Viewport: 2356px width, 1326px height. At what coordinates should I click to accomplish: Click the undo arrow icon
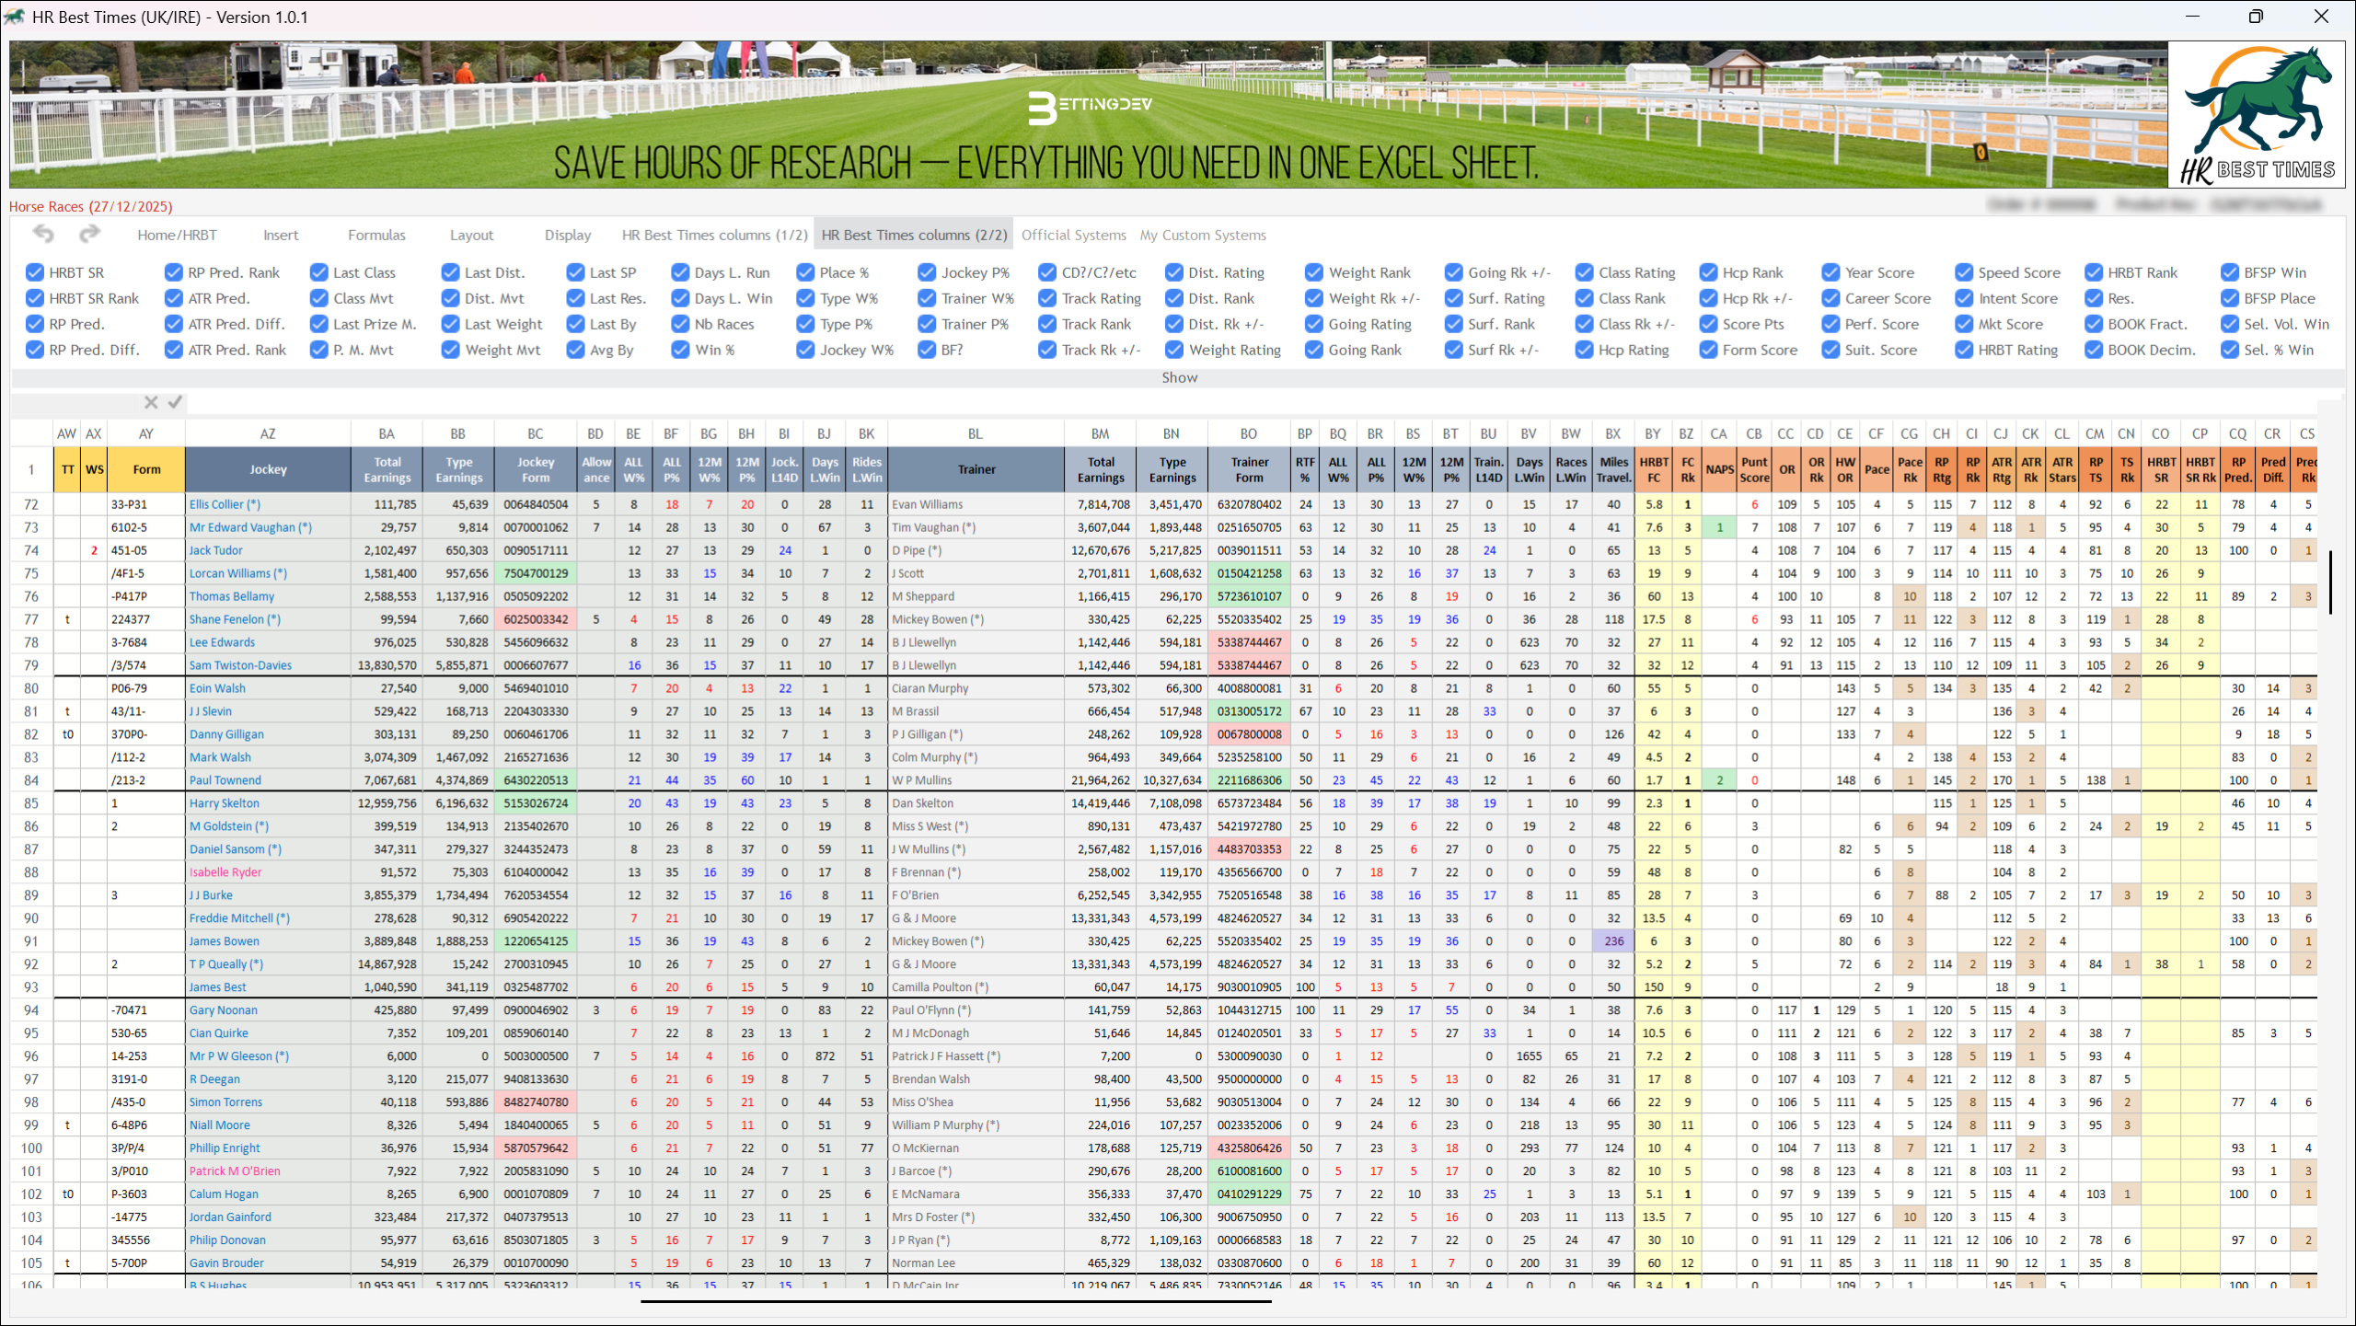[x=43, y=234]
